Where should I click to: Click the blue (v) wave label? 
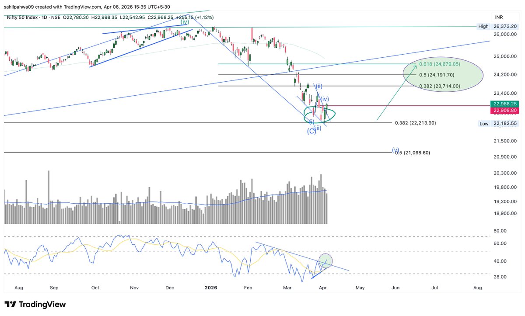point(395,149)
